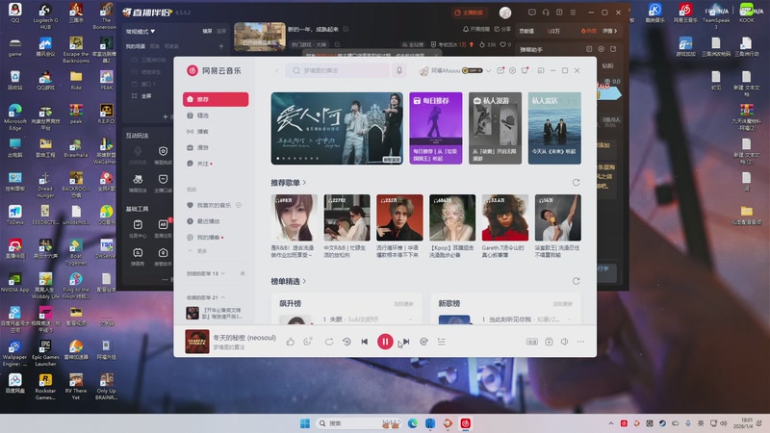Click 分享 in 直播伴侣

(502, 30)
